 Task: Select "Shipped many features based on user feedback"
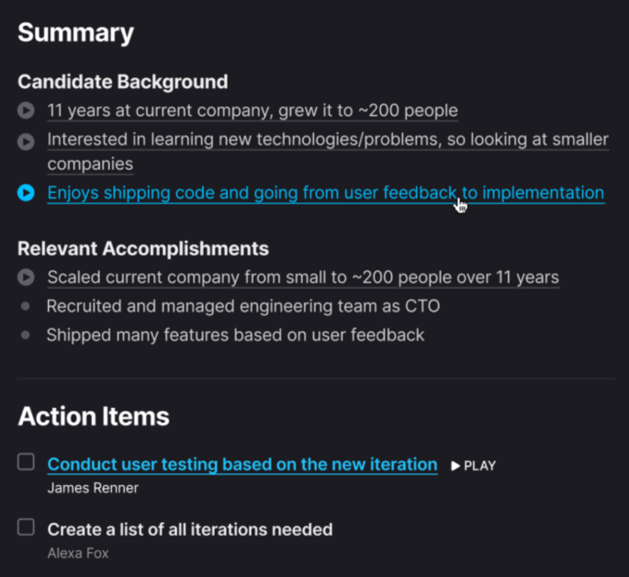(x=235, y=335)
